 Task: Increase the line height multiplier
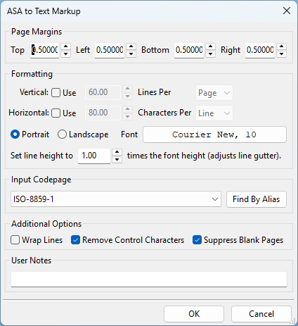(117, 152)
